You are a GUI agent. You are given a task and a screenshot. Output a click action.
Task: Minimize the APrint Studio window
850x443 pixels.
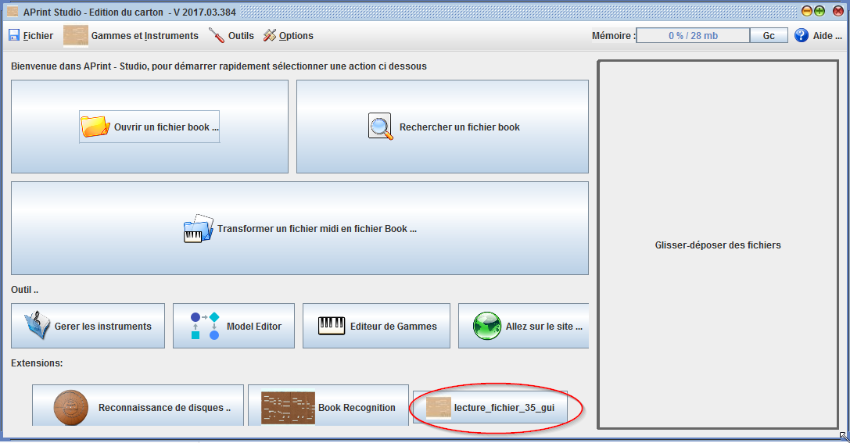(x=807, y=11)
